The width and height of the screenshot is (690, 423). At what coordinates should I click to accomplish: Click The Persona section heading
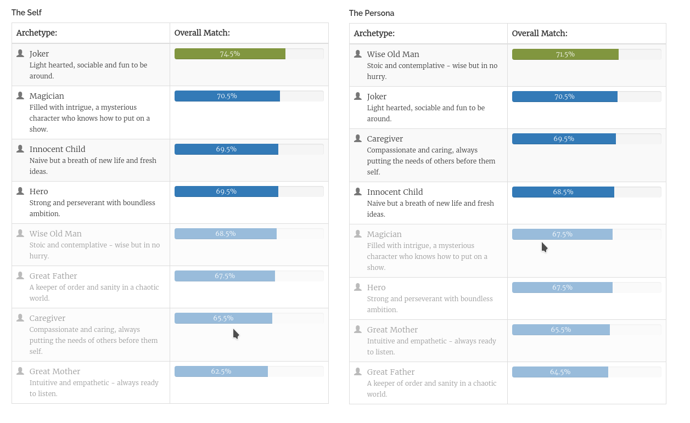coord(372,13)
